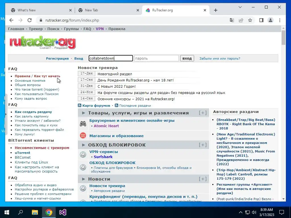Expand [+] for ОБХОД БЛОКИРОВОК category
The image size is (291, 218).
(203, 145)
